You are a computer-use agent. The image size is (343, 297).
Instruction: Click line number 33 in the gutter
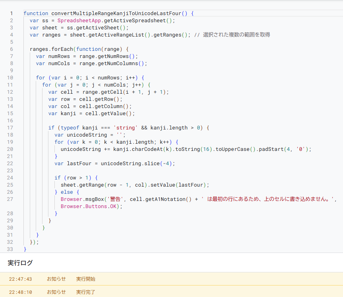point(10,249)
